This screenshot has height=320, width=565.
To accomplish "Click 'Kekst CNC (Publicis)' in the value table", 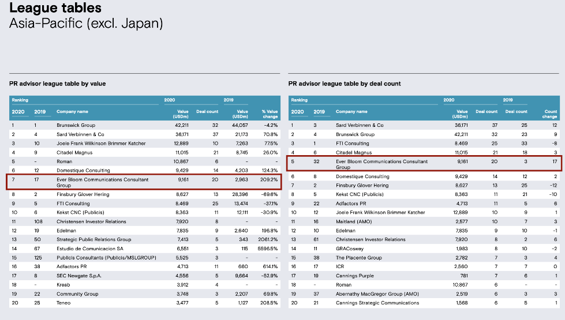I will pos(80,212).
